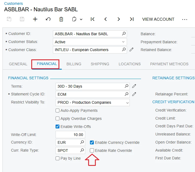Enable Apply Overdue Charges checkbox
The width and height of the screenshot is (195, 172).
[57, 119]
